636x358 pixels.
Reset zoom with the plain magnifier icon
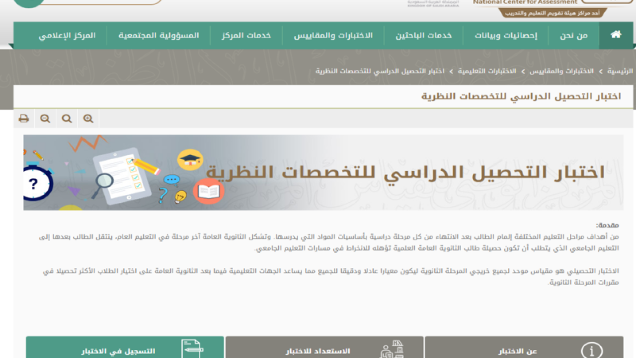[67, 119]
